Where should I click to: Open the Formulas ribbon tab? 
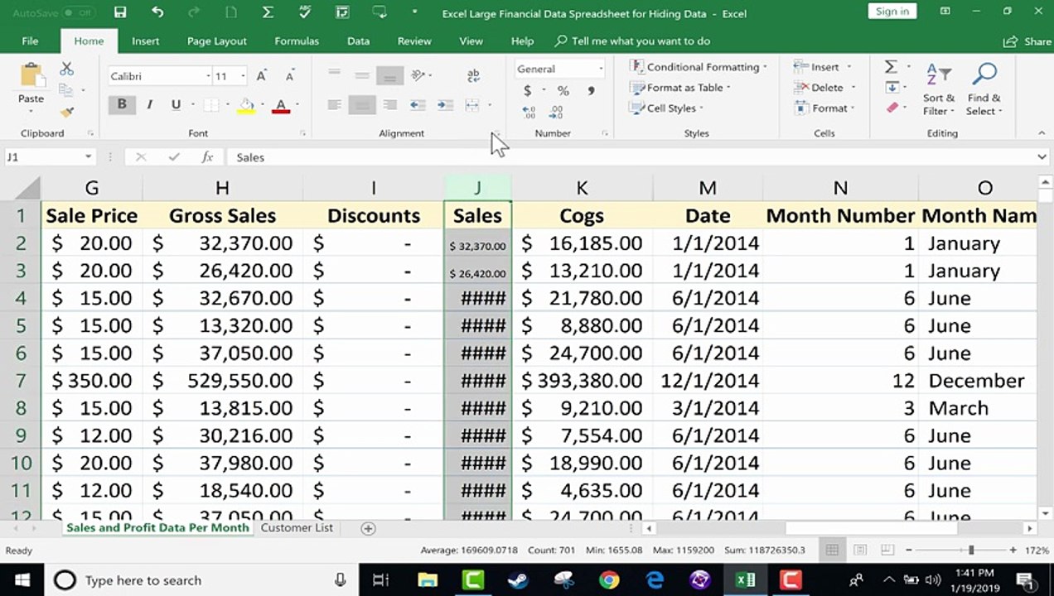click(297, 41)
